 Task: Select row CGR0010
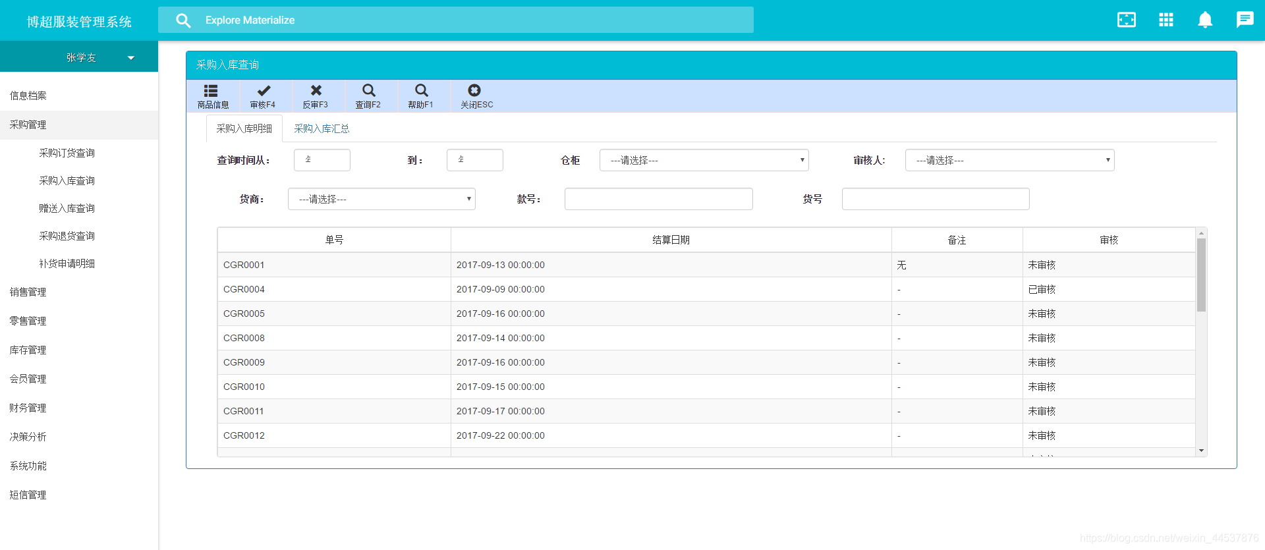706,387
